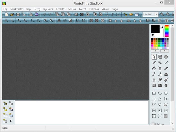The width and height of the screenshot is (176, 132).
Task: Click the Zoom out magnifier icon
Action: click(168, 14)
